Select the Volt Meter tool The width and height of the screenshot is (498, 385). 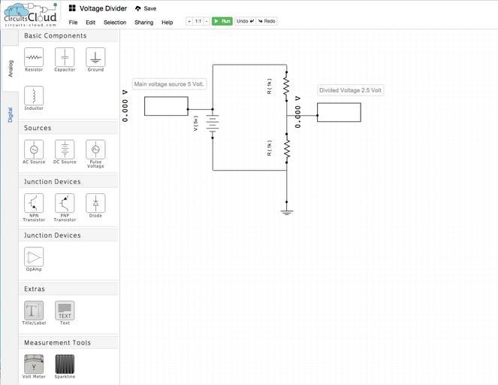34,364
